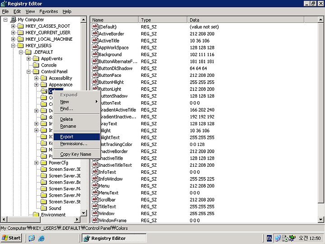Expand the Appearance key

(x=36, y=84)
